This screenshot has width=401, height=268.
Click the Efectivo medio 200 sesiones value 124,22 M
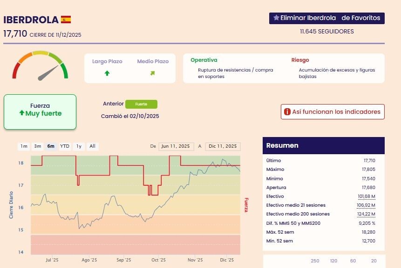pyautogui.click(x=366, y=214)
